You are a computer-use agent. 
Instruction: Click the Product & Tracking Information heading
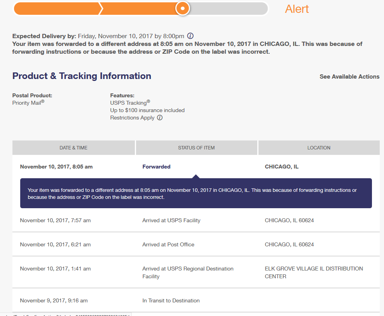(82, 76)
